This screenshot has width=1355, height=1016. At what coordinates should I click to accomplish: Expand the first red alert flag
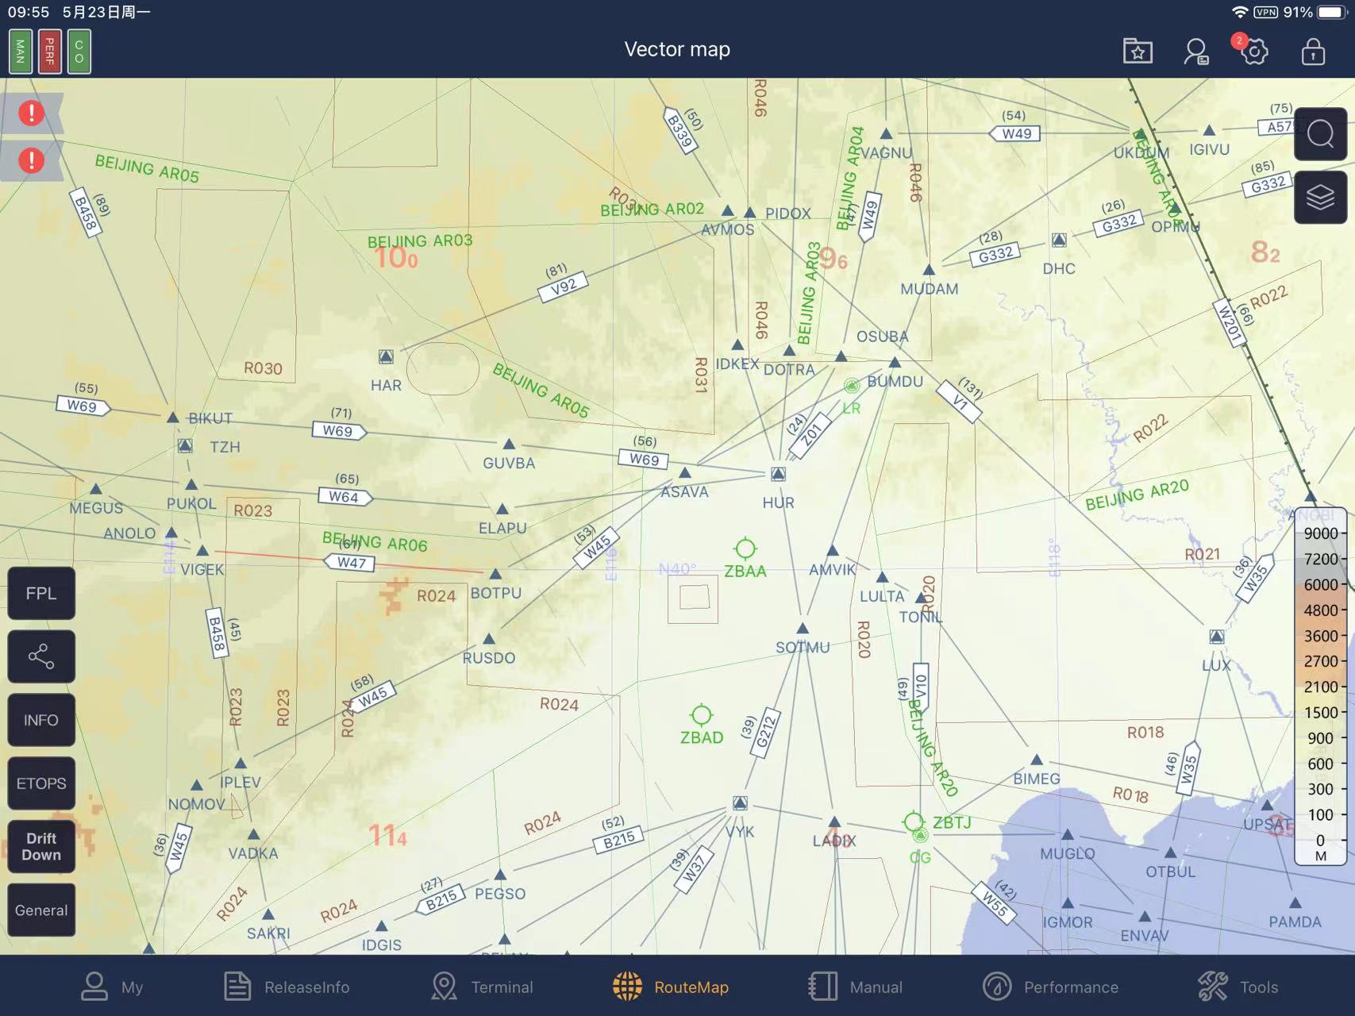click(32, 114)
